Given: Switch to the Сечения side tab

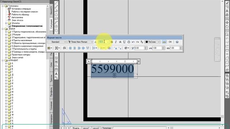Looking at the screenshot, I should tap(51, 106).
